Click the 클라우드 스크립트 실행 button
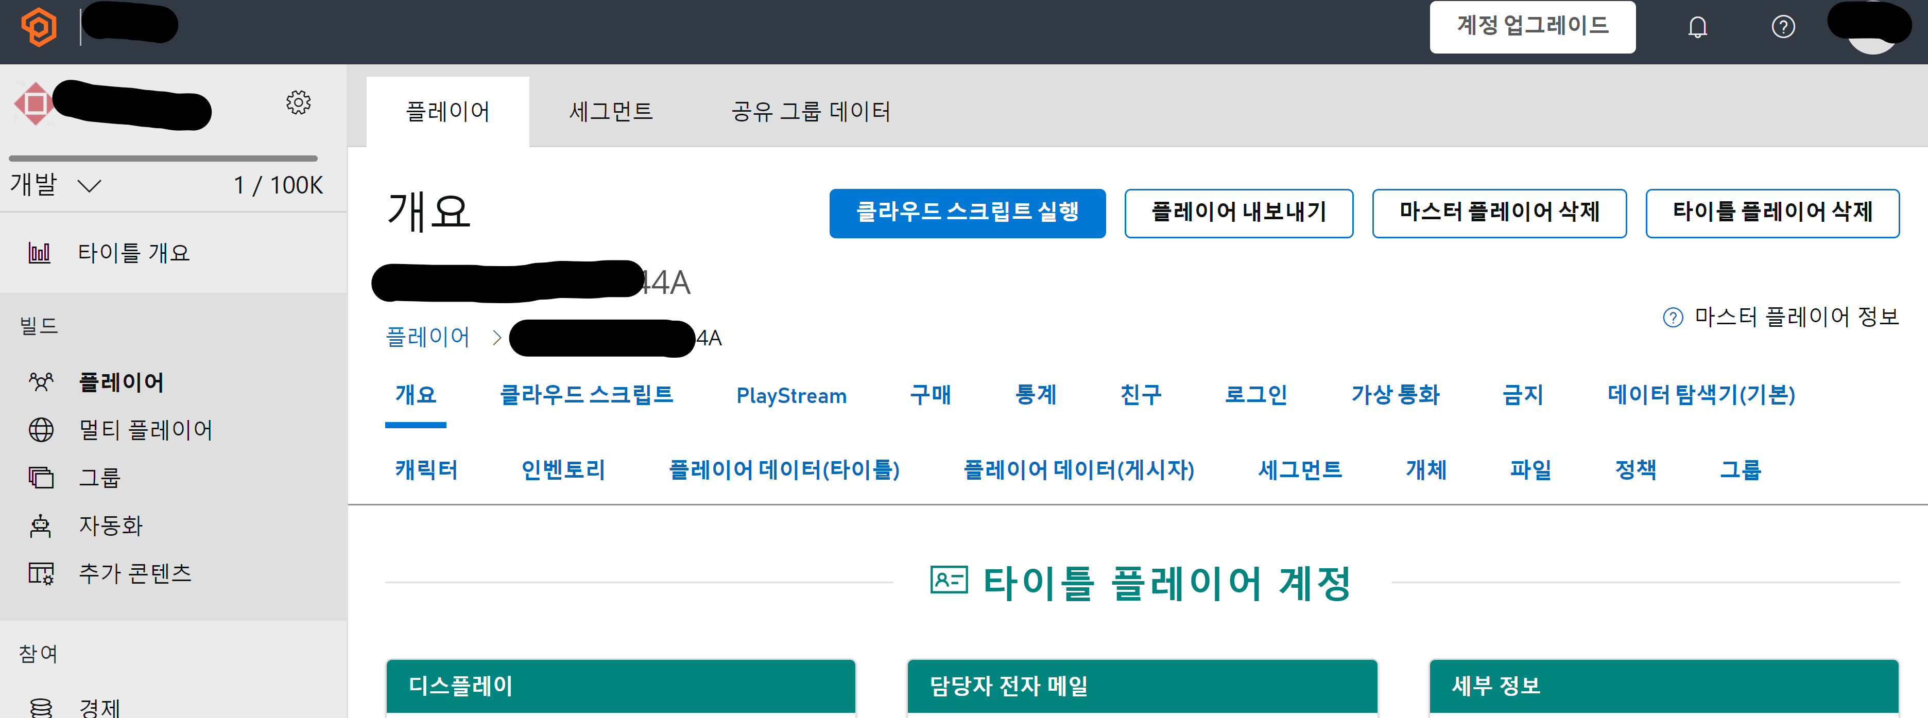Image resolution: width=1928 pixels, height=718 pixels. [x=967, y=213]
